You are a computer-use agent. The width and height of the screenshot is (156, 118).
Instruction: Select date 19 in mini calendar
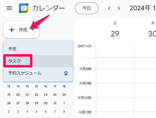point(9,95)
